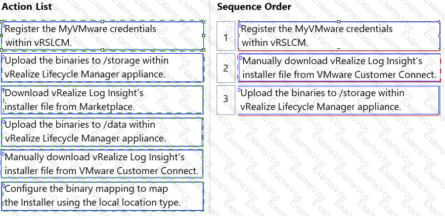The width and height of the screenshot is (445, 216).
Task: Click right-middle handle of first Action List item
Action: (x=204, y=36)
